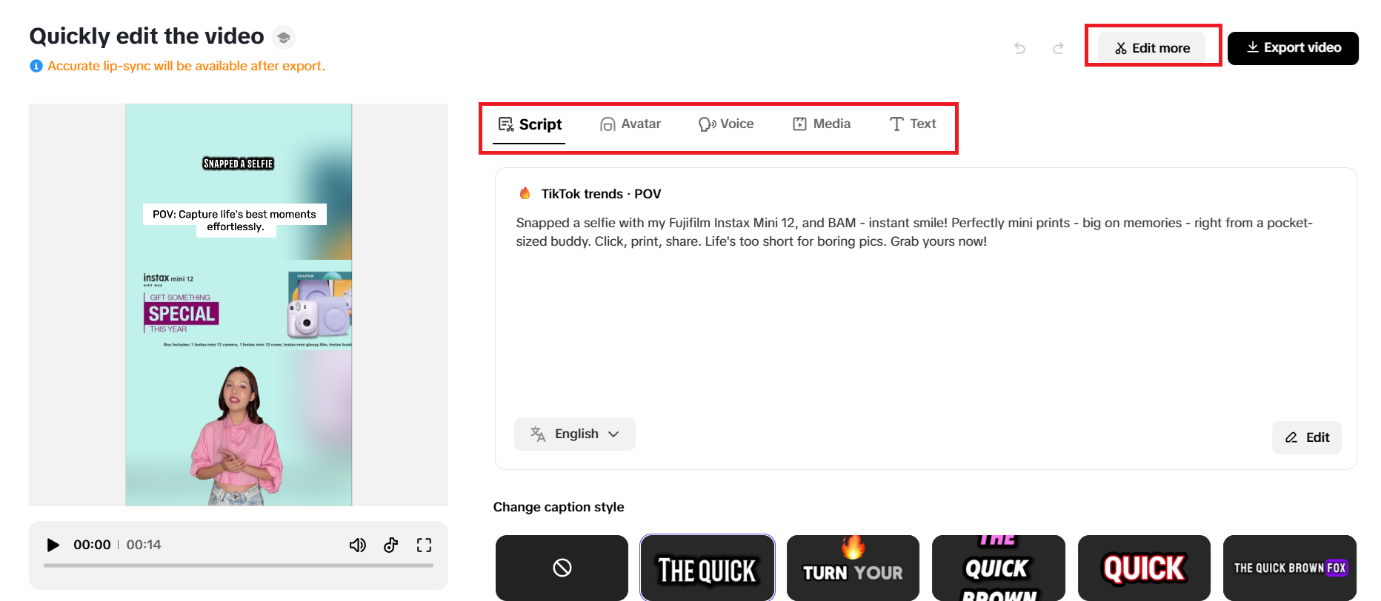
Task: Play the video preview
Action: [53, 545]
